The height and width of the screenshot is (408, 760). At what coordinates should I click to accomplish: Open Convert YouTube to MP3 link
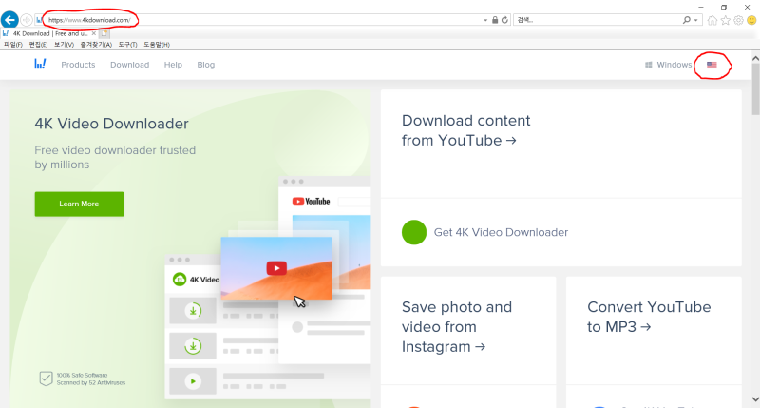pos(649,317)
